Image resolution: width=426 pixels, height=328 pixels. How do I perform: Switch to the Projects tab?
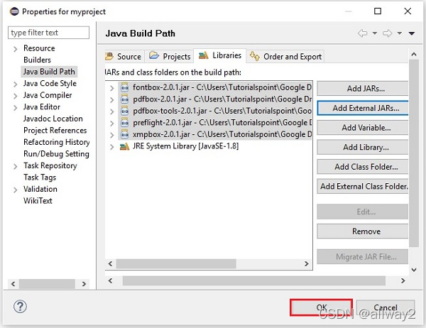tap(169, 57)
